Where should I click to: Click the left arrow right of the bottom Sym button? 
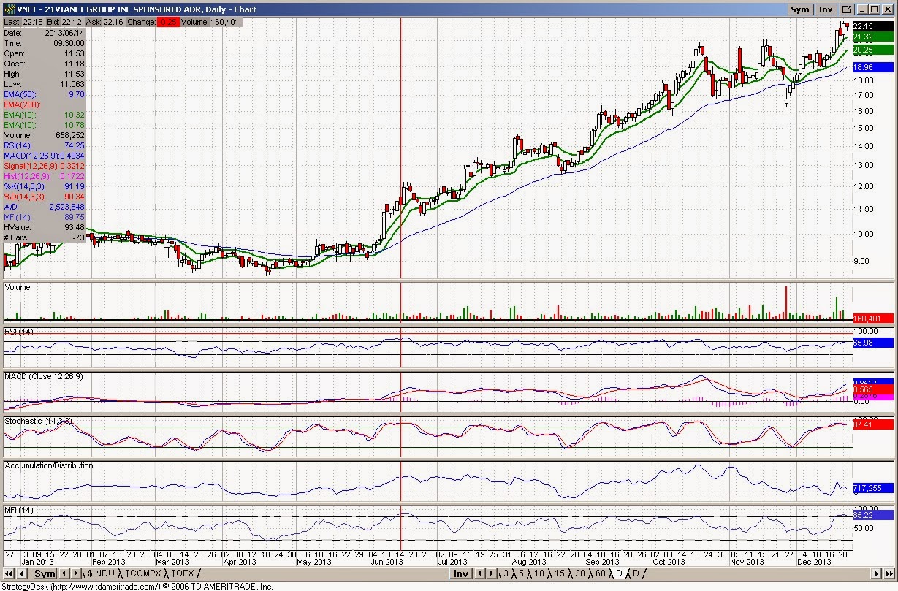click(64, 573)
